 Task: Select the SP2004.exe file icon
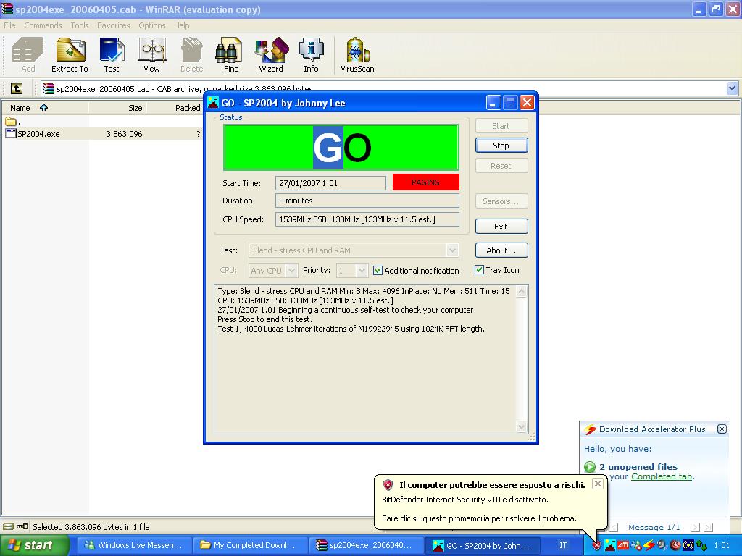[11, 134]
